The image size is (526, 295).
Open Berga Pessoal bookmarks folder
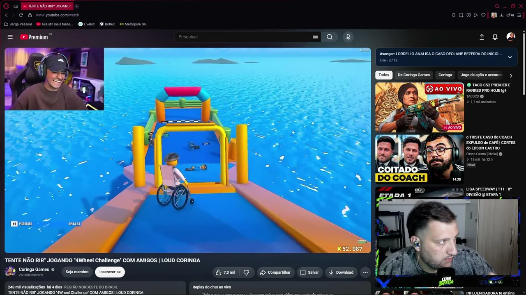(18, 24)
